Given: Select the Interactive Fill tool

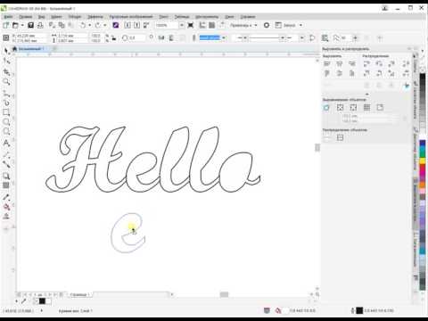Looking at the screenshot, I should coord(6,207).
